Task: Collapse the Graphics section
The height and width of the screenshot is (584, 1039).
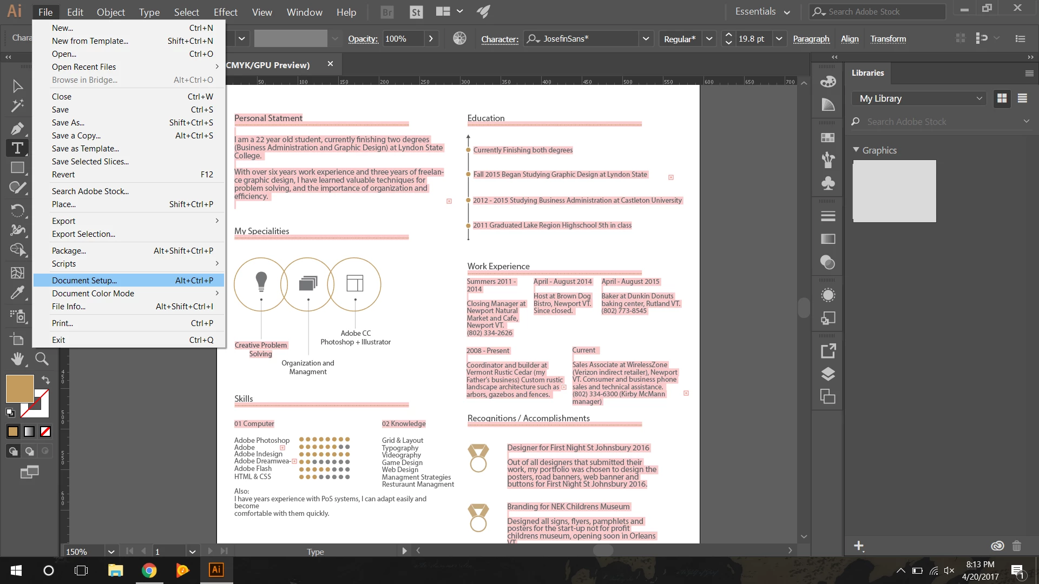Action: (856, 150)
